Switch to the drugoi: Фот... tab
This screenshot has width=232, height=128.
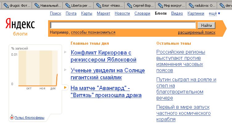tap(17, 6)
